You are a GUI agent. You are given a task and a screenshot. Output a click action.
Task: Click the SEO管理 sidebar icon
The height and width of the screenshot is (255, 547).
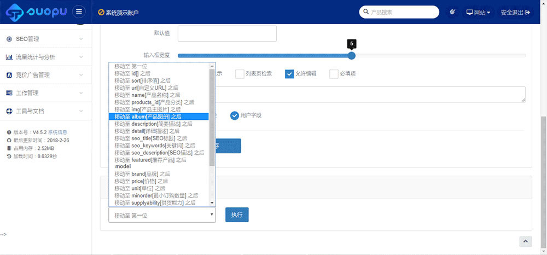pyautogui.click(x=9, y=39)
